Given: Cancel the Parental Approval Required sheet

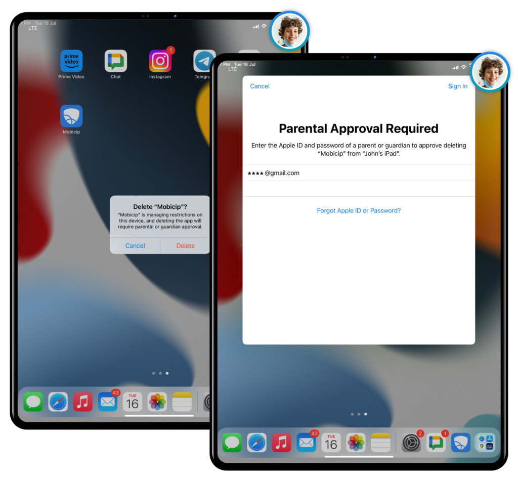Looking at the screenshot, I should tap(260, 86).
